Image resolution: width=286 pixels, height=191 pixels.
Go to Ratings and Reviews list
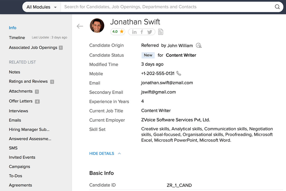28,81
